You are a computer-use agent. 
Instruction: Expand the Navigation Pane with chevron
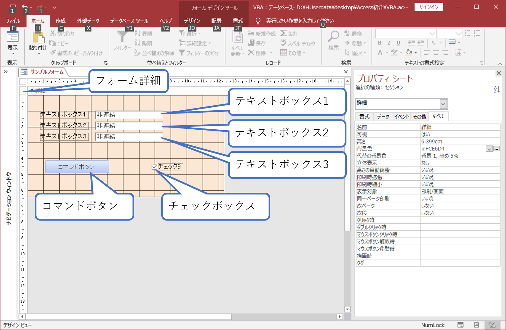click(x=6, y=72)
